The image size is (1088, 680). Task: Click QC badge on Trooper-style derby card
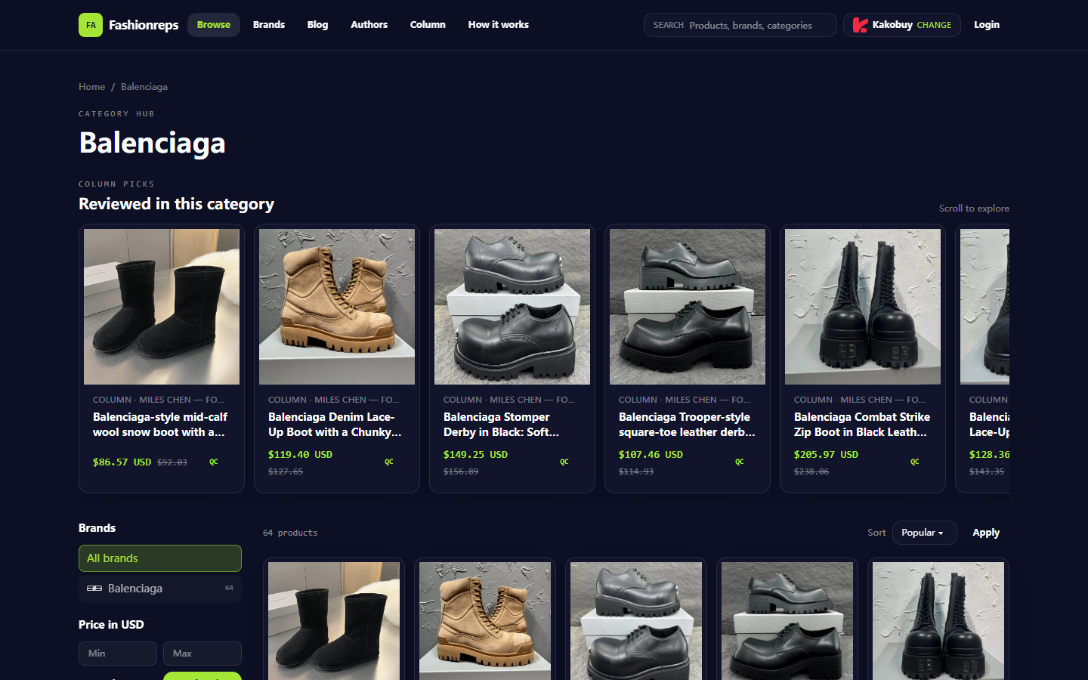(x=740, y=462)
